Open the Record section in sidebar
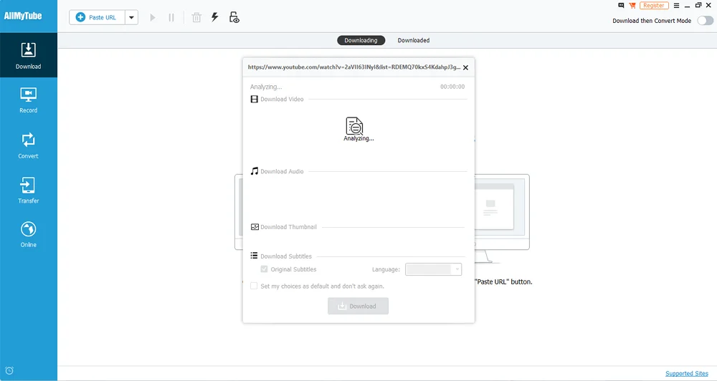Viewport: 717px width, 381px height. 28,100
